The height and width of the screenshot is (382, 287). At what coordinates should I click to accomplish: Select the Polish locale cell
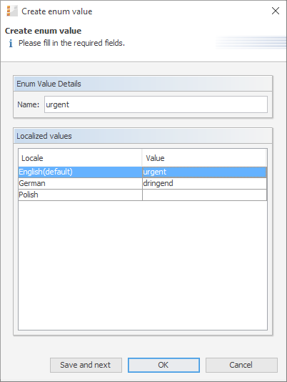click(80, 195)
